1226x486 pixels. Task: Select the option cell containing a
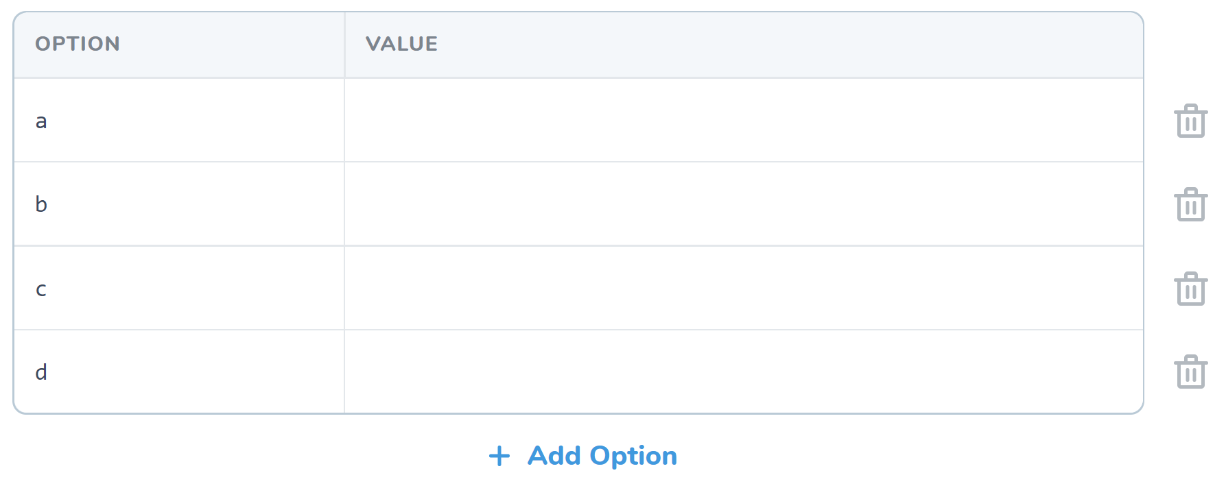click(x=178, y=121)
